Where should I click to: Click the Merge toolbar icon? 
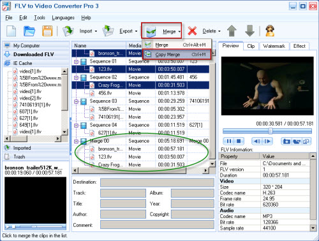pos(151,31)
